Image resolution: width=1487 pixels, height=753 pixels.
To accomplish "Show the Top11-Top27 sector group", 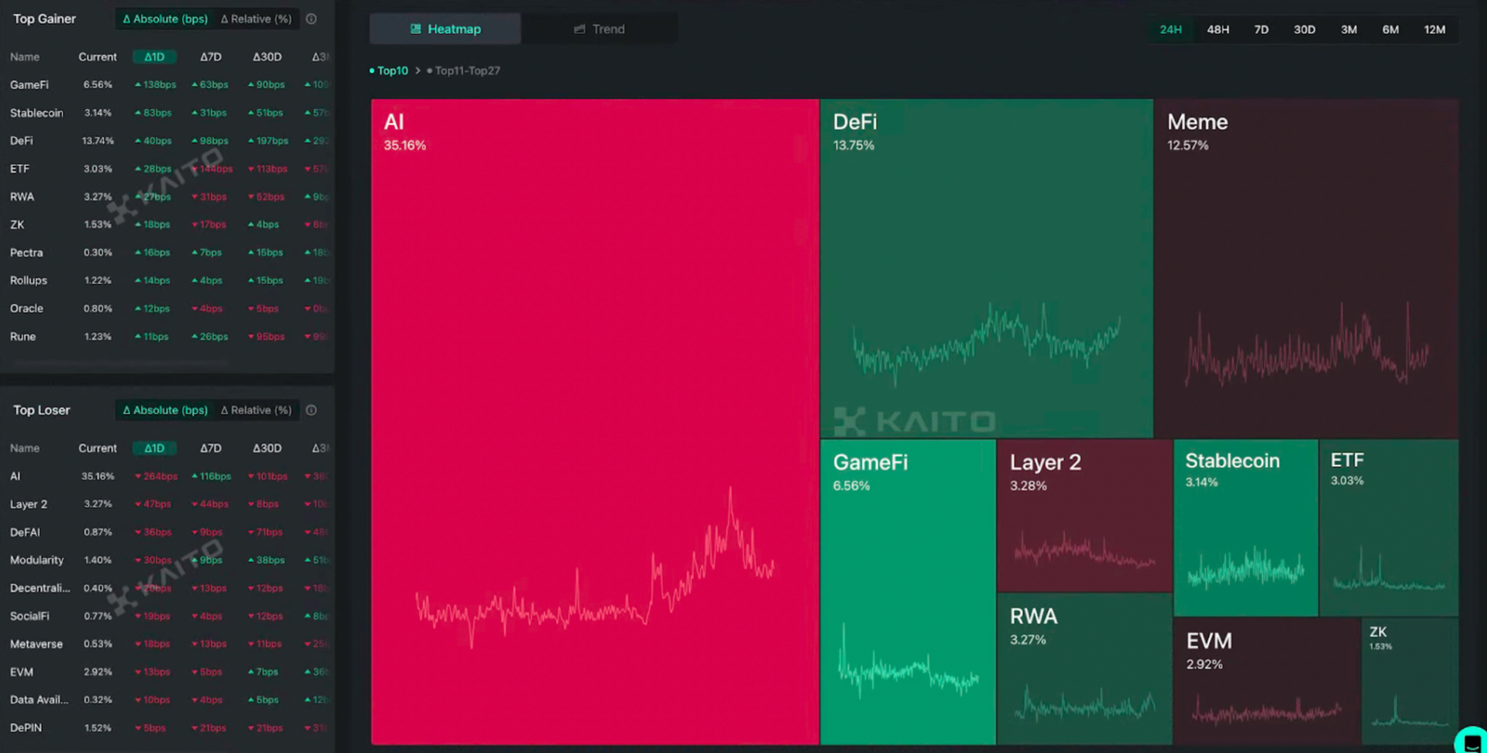I will 463,70.
